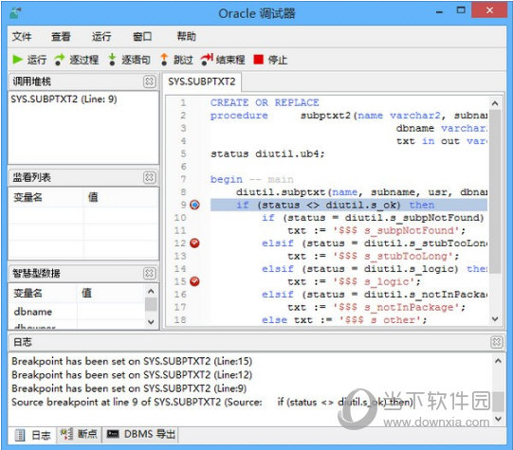Open the File (文件) menu
This screenshot has height=450, width=513.
(22, 36)
